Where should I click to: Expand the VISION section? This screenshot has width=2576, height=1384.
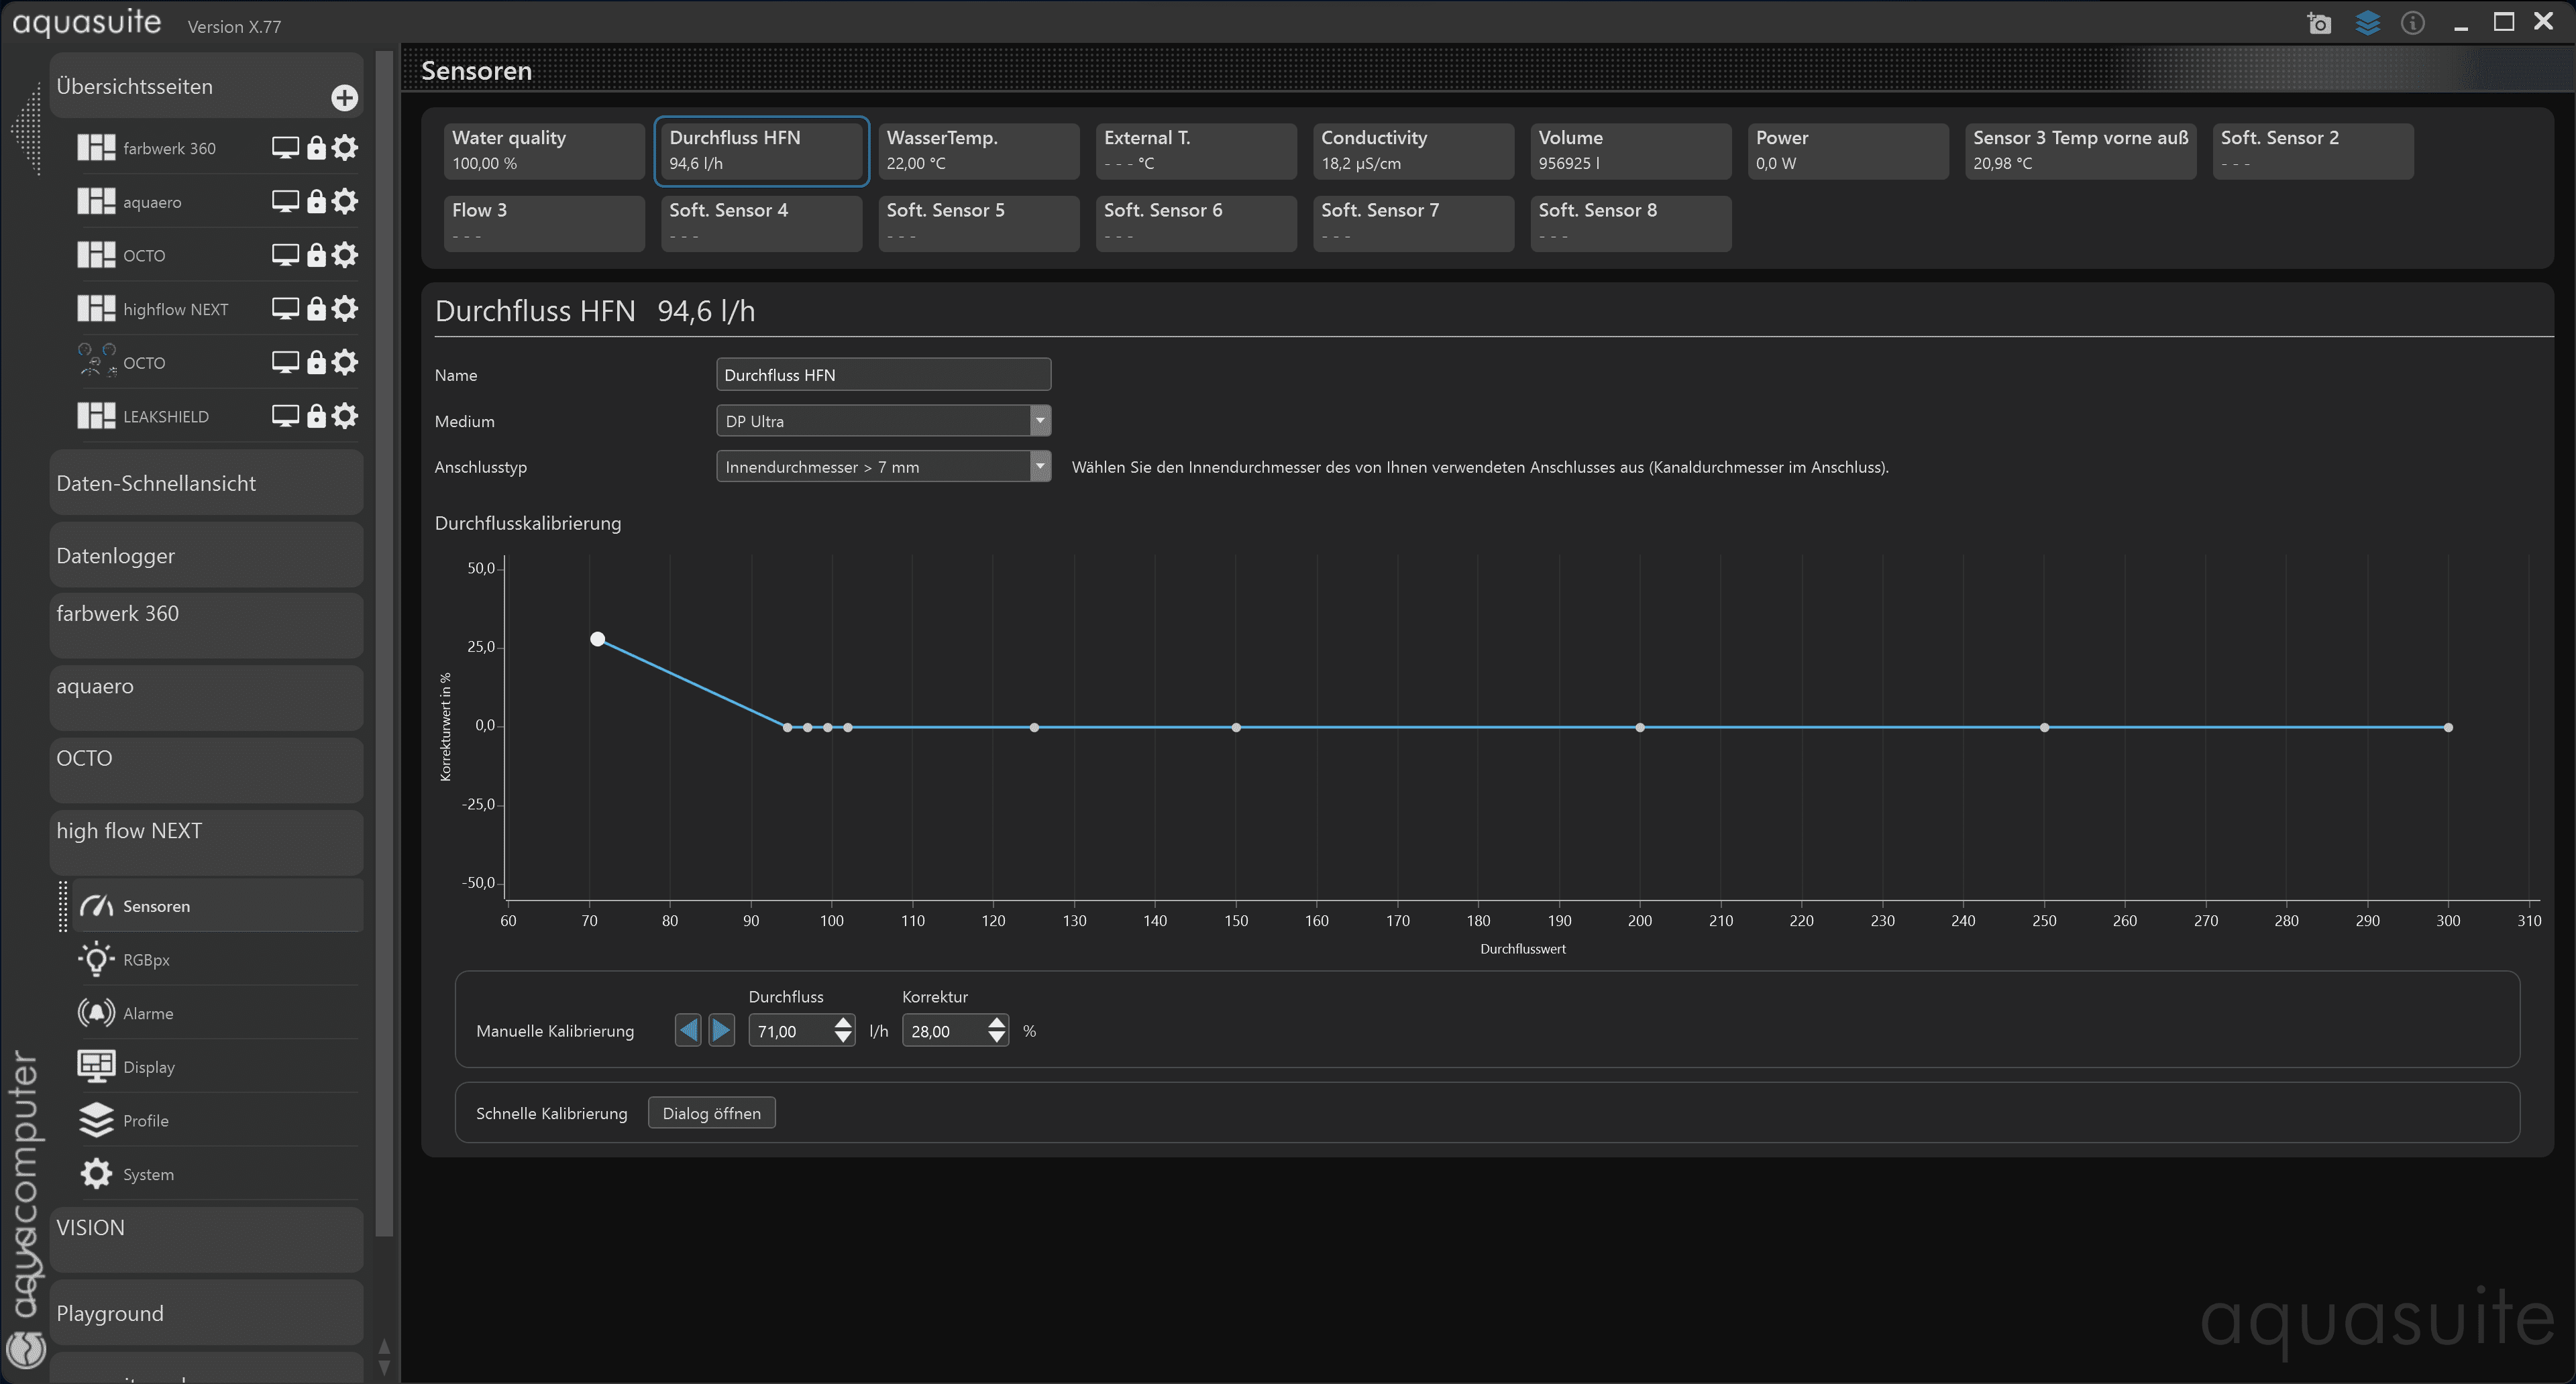pyautogui.click(x=206, y=1239)
